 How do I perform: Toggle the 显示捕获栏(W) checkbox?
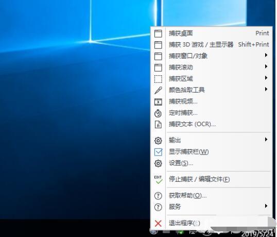[x=158, y=152]
